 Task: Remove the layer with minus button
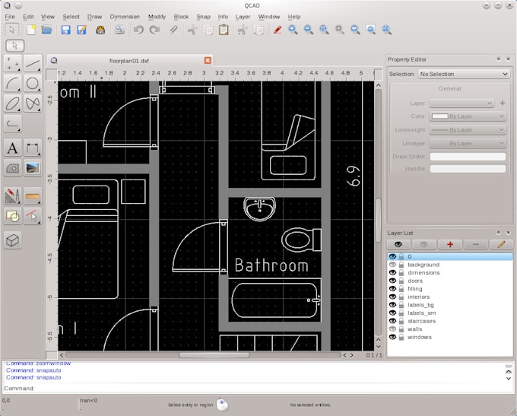pyautogui.click(x=475, y=244)
